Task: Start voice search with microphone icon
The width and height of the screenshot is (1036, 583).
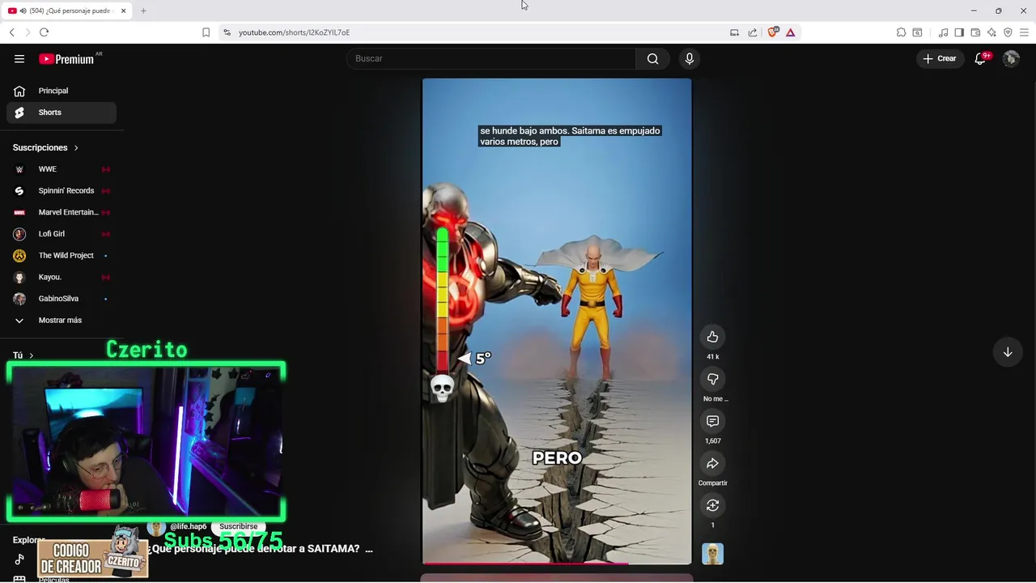Action: click(689, 58)
